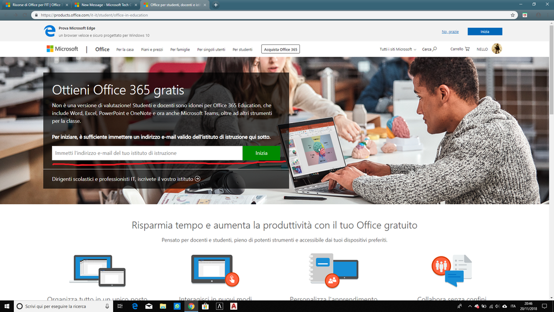Click the green Inizia button

pyautogui.click(x=261, y=153)
